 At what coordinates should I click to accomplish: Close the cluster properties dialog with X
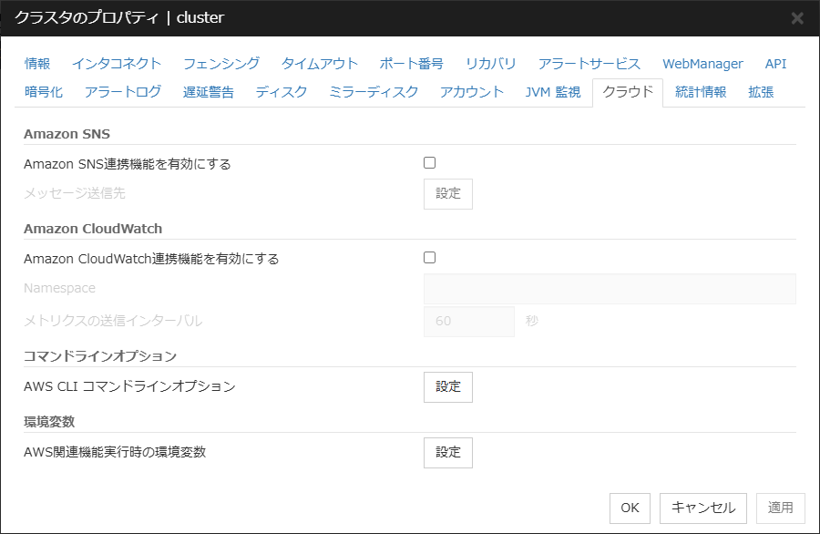(x=797, y=18)
